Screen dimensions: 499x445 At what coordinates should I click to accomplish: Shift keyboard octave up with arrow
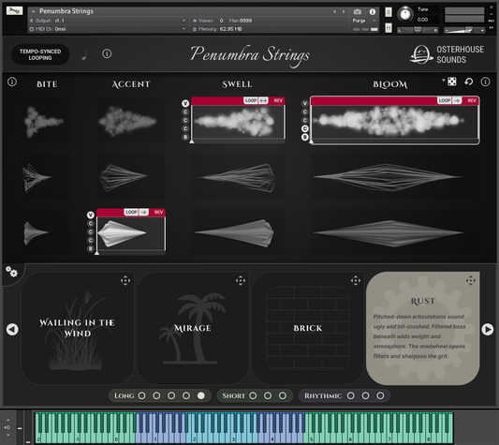pyautogui.click(x=7, y=420)
